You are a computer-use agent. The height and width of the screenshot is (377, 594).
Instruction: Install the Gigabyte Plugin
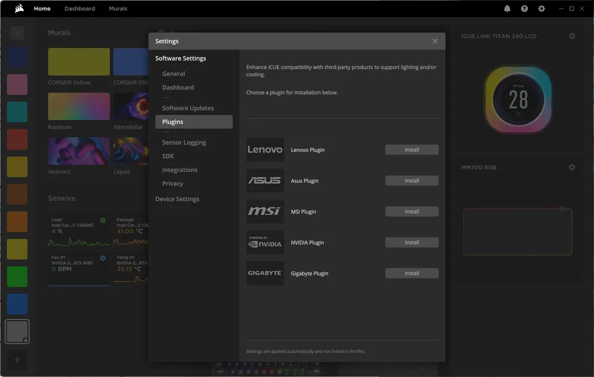pos(412,273)
